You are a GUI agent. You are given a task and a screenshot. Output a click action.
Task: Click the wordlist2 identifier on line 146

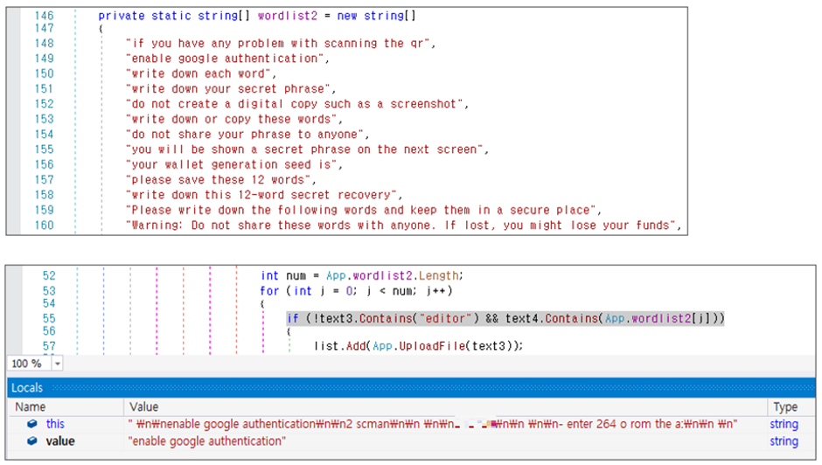click(288, 16)
